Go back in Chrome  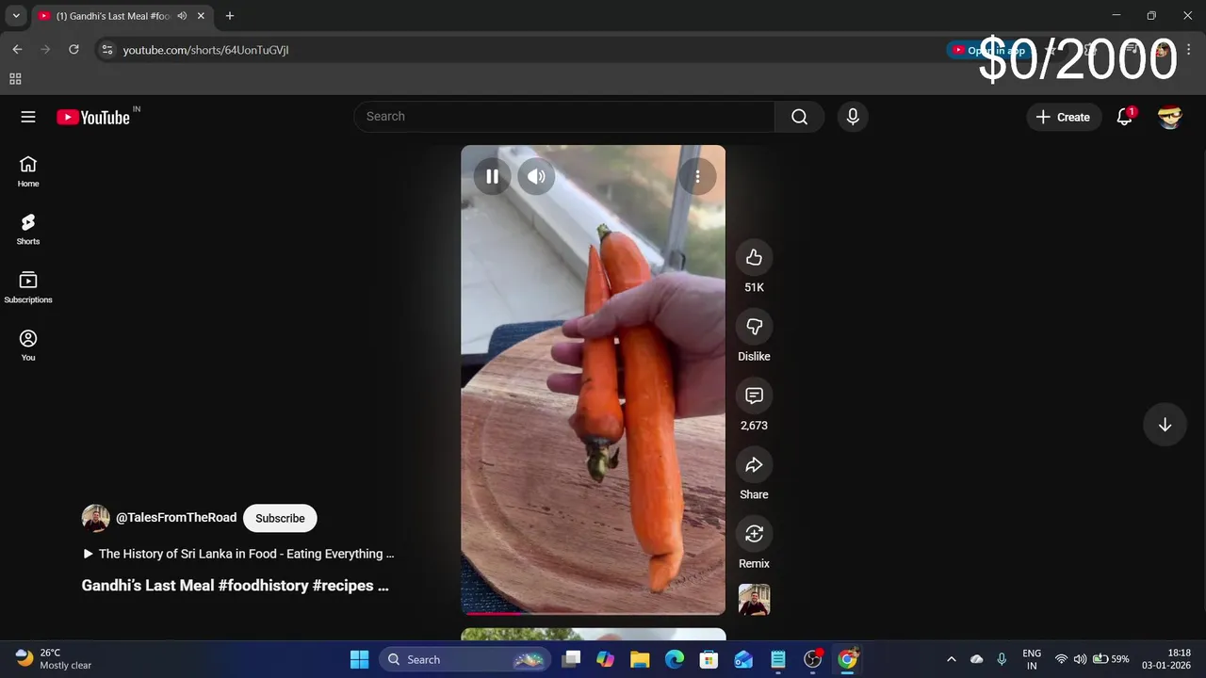click(x=17, y=50)
